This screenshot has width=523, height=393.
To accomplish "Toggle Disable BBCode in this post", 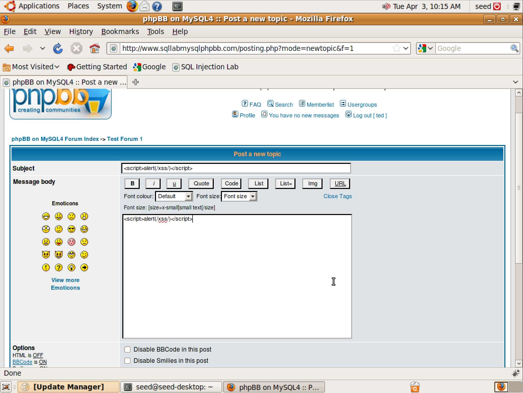I will (128, 349).
